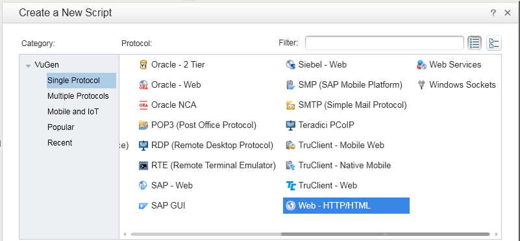
Task: Select 'TruClient - Mobile Web' label
Action: point(341,146)
